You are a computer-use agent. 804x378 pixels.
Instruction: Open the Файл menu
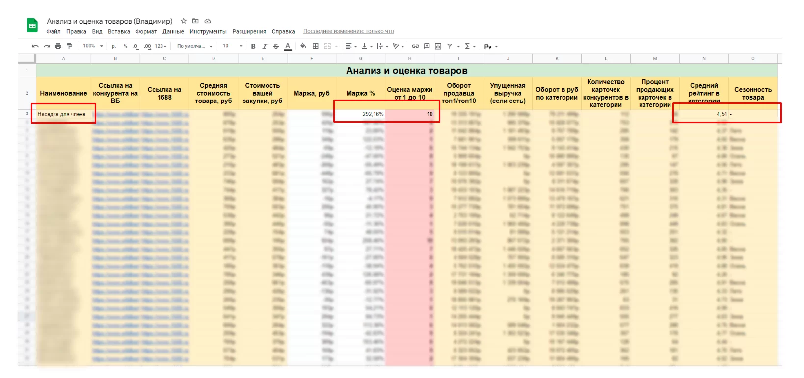(54, 32)
